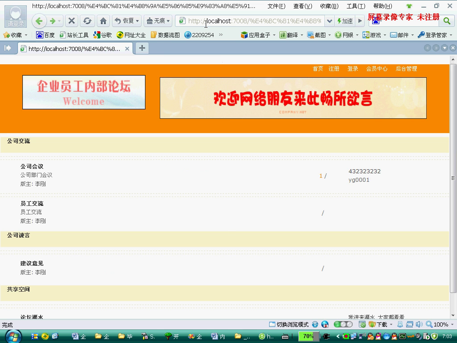
Task: Open the 公司会议 forum board
Action: click(32, 167)
